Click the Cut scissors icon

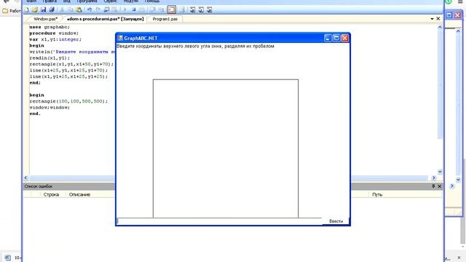click(62, 9)
